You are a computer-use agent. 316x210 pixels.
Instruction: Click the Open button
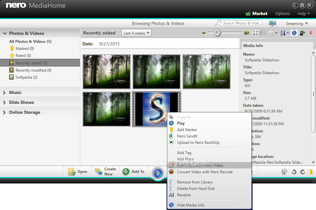pos(78,172)
